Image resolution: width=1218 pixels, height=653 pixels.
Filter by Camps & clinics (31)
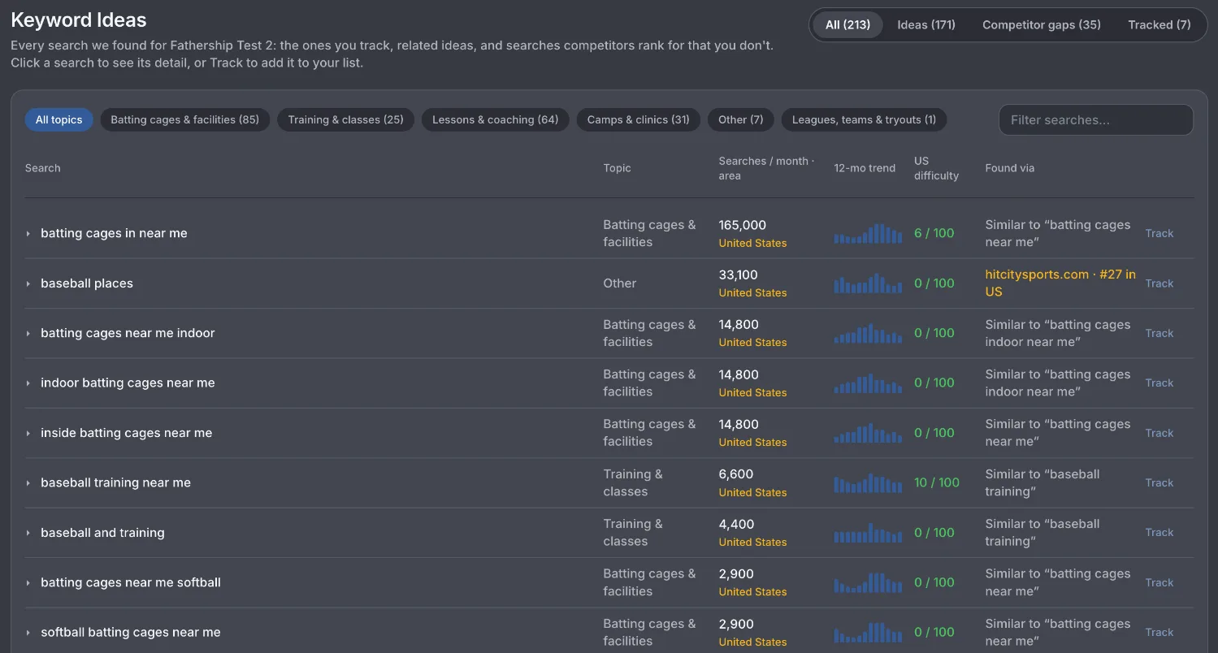[639, 119]
